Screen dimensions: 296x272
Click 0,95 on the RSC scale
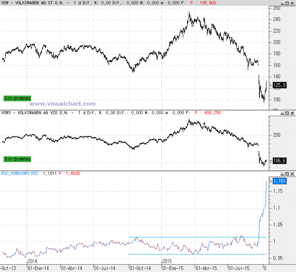pos(278,258)
